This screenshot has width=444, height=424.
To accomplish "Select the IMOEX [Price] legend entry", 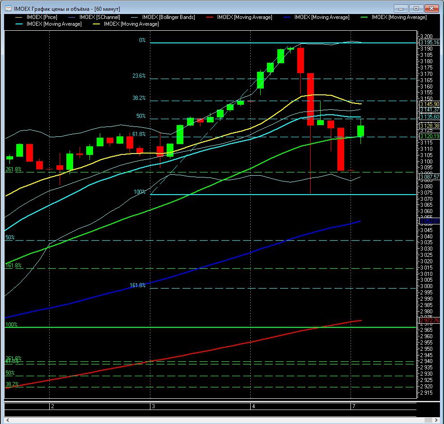I will tap(42, 17).
